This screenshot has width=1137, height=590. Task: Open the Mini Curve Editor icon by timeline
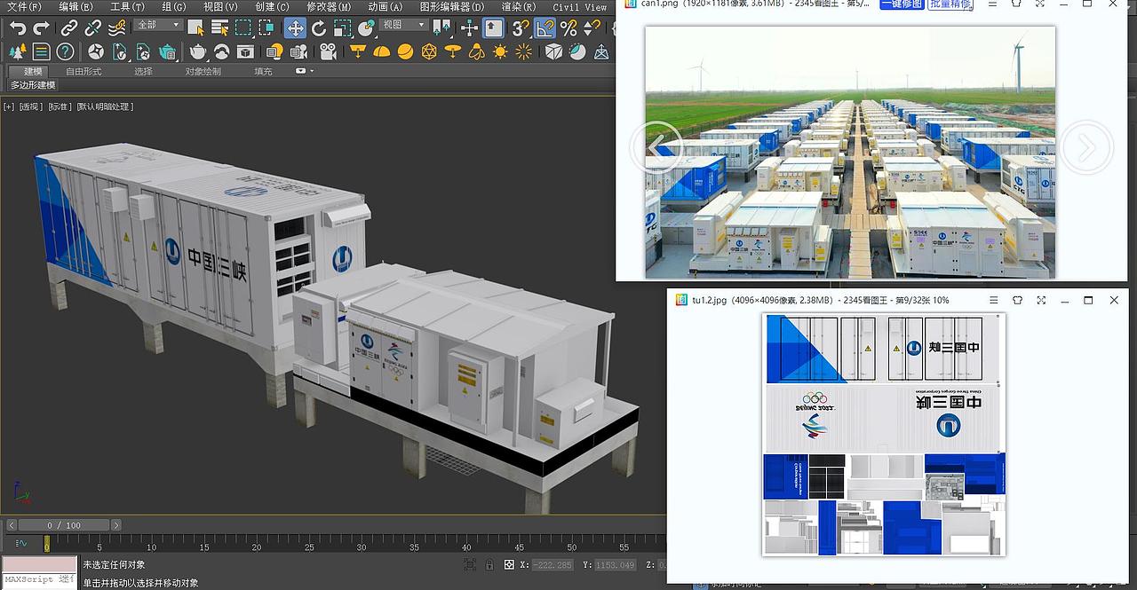(x=21, y=543)
